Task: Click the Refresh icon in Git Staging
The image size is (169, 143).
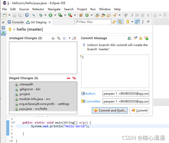Action: [114, 22]
